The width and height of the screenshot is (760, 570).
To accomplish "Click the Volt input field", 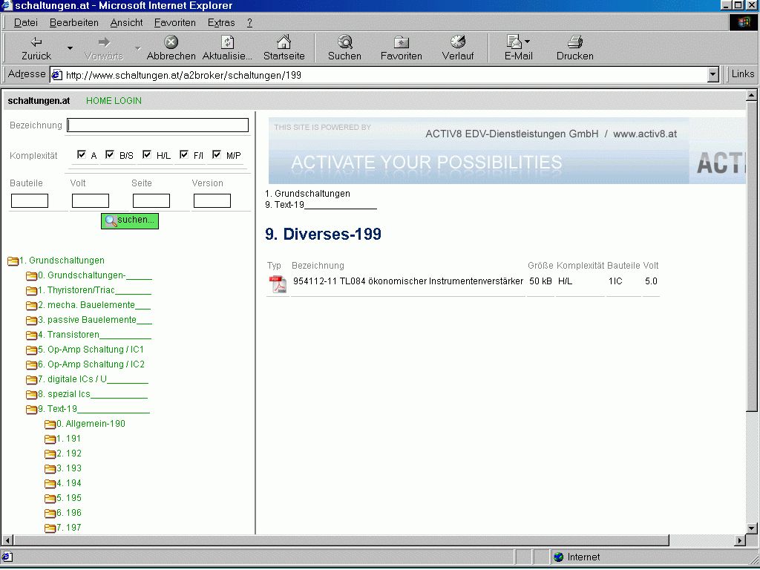I will click(x=90, y=200).
